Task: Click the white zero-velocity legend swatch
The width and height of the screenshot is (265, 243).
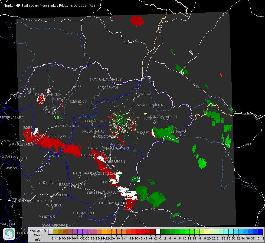Action: click(x=158, y=232)
